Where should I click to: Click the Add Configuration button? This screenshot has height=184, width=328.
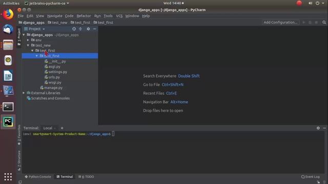tap(280, 22)
